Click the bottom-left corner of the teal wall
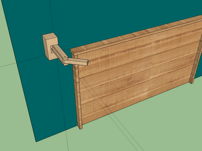Viewport: 202px width, 151px height. [36, 141]
